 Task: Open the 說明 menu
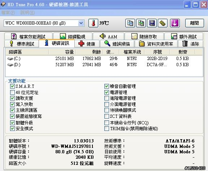27,13
